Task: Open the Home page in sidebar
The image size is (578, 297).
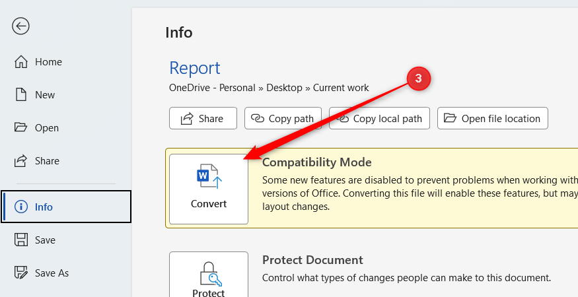Action: (65, 61)
